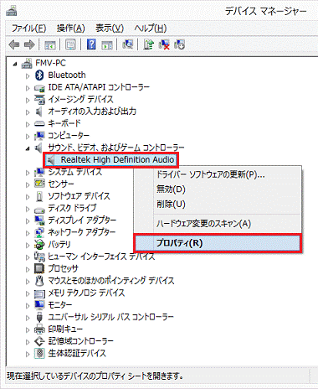
Task: Click the processor chip icon beside プロセッサ
Action: (x=39, y=268)
